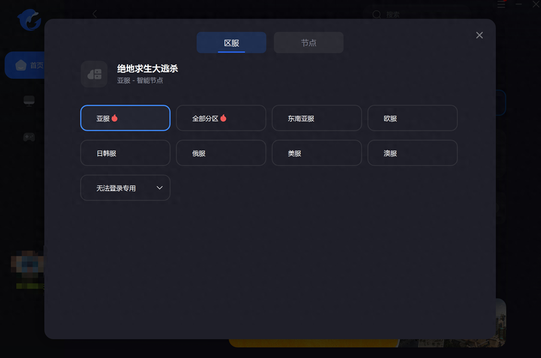The width and height of the screenshot is (541, 358).
Task: Select the 亚服 region option
Action: coord(125,118)
